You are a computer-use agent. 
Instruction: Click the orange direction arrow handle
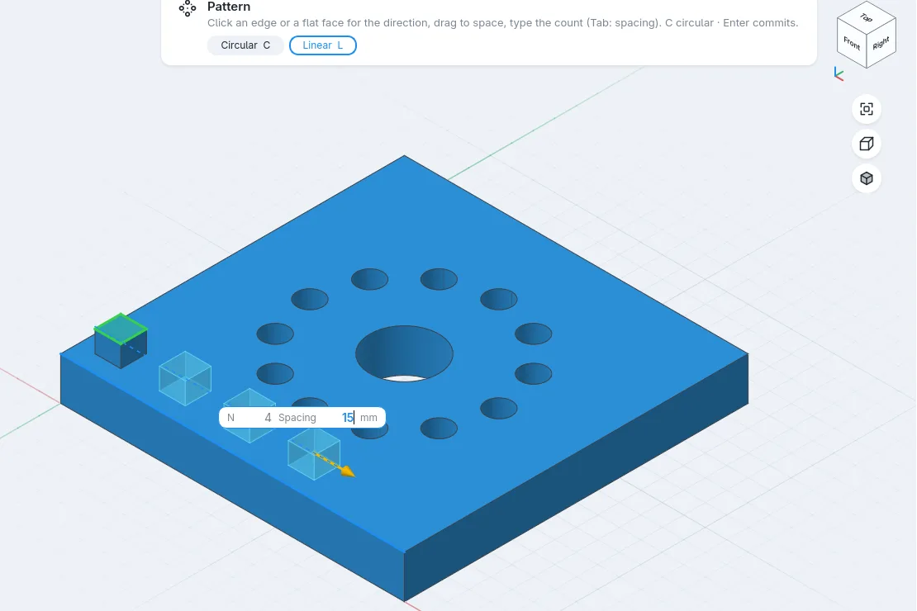tap(347, 471)
